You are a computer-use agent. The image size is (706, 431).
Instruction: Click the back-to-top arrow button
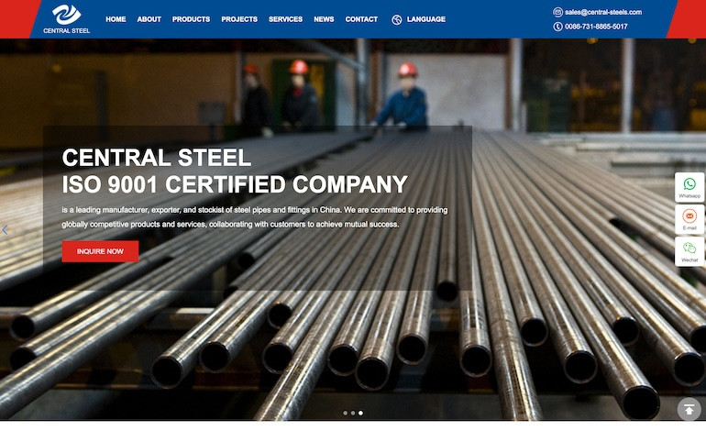tap(689, 409)
